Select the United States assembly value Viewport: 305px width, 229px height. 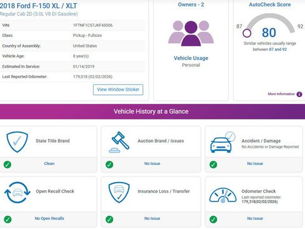tap(85, 46)
